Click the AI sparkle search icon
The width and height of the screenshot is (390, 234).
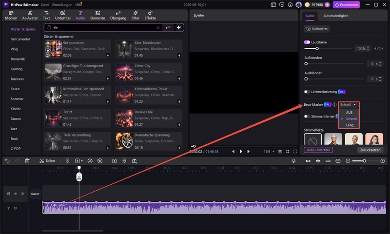click(178, 28)
